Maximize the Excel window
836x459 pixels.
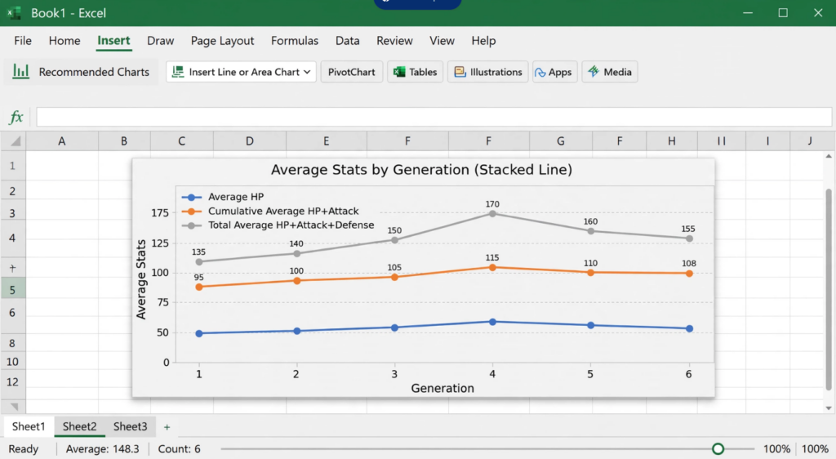(x=783, y=13)
